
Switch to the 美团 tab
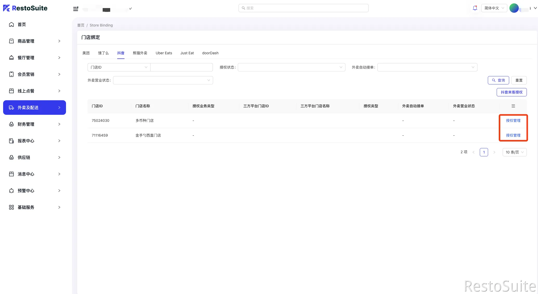(x=86, y=53)
